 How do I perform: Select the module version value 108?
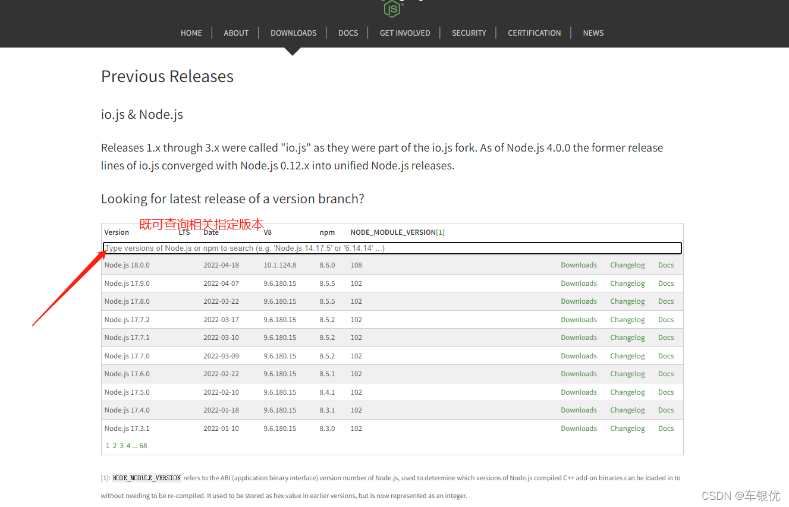point(356,265)
